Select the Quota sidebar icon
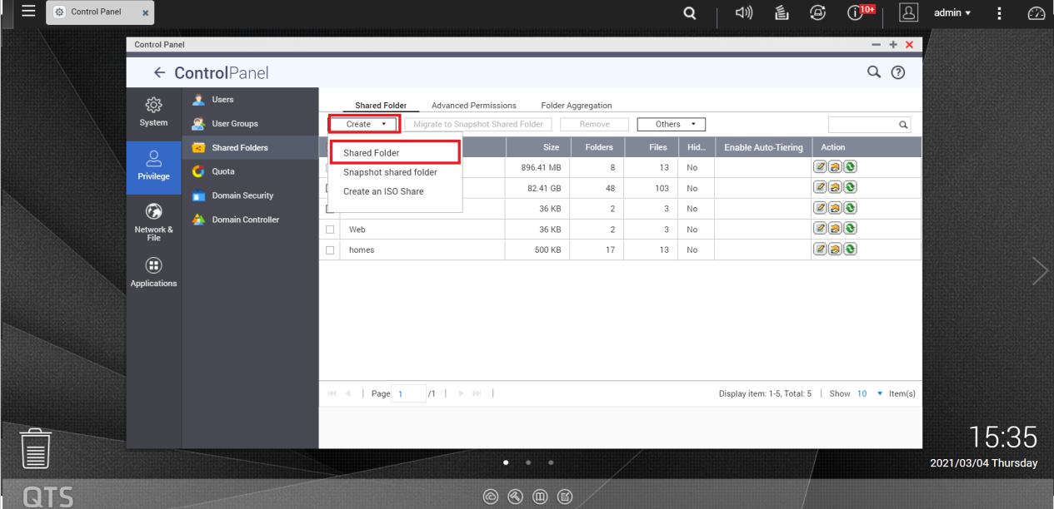1054x509 pixels. pyautogui.click(x=198, y=171)
